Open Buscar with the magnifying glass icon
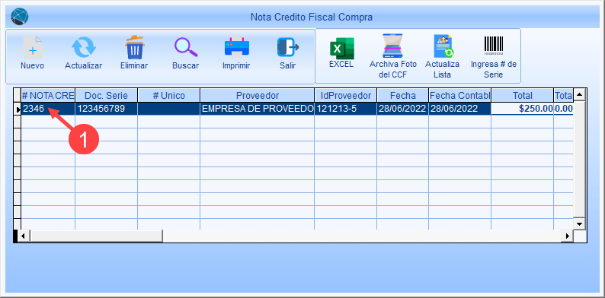The width and height of the screenshot is (605, 298). point(186,47)
